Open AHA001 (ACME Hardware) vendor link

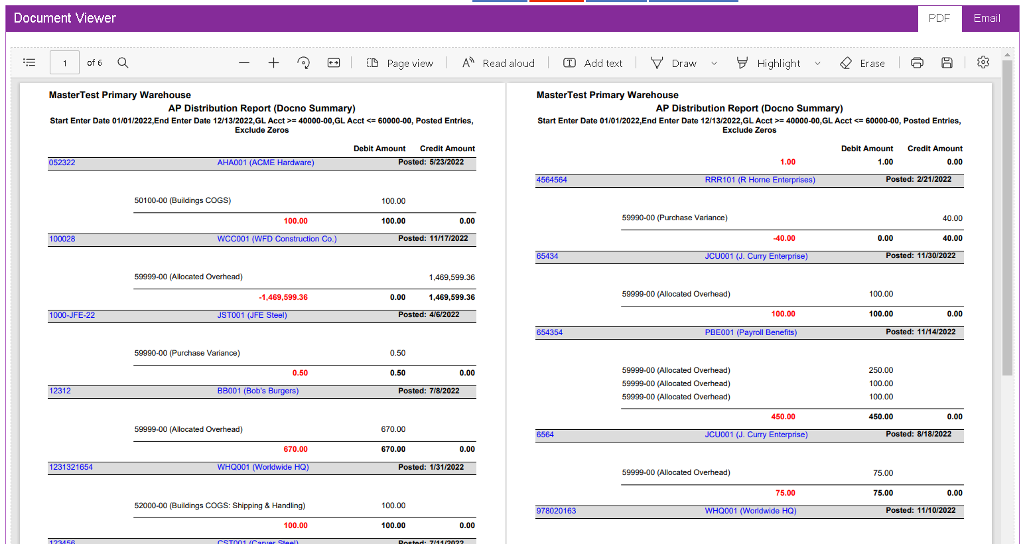[x=265, y=163]
